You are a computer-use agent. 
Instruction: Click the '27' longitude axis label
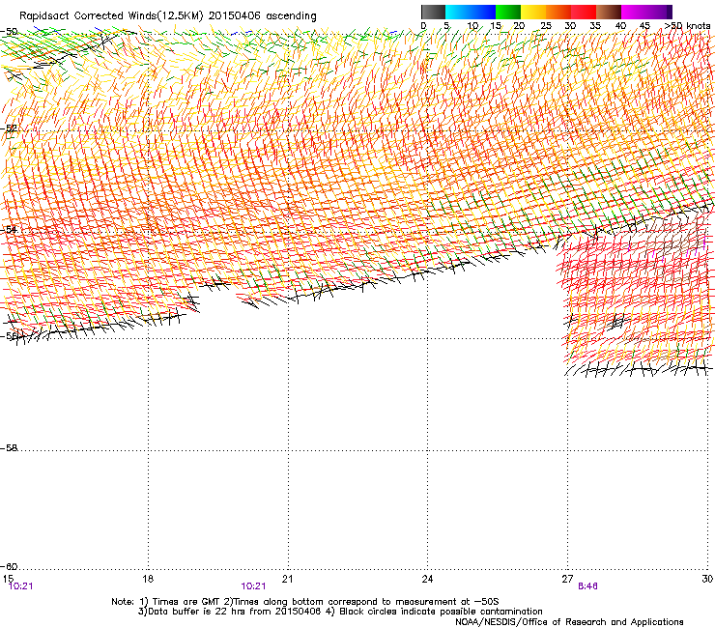pos(567,579)
